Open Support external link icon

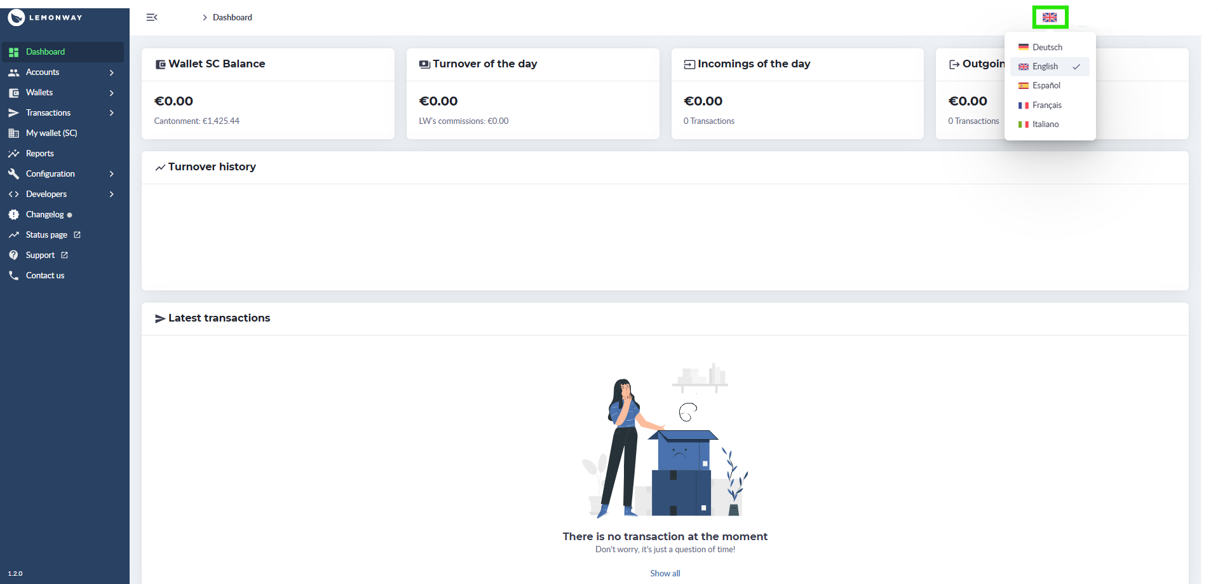[64, 255]
